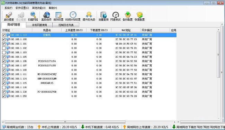The image size is (225, 130).
Task: Sort by the MAC地址 column header
Action: click(x=126, y=30)
